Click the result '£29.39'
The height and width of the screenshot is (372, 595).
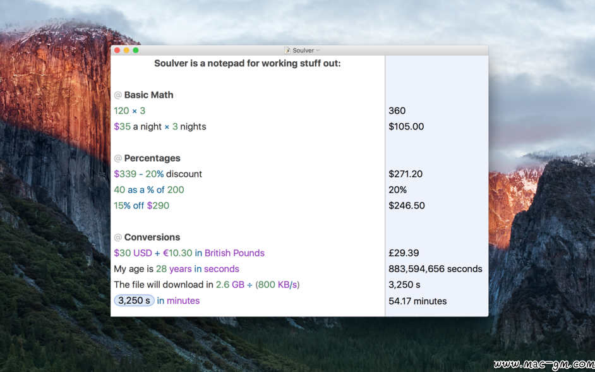coord(404,253)
